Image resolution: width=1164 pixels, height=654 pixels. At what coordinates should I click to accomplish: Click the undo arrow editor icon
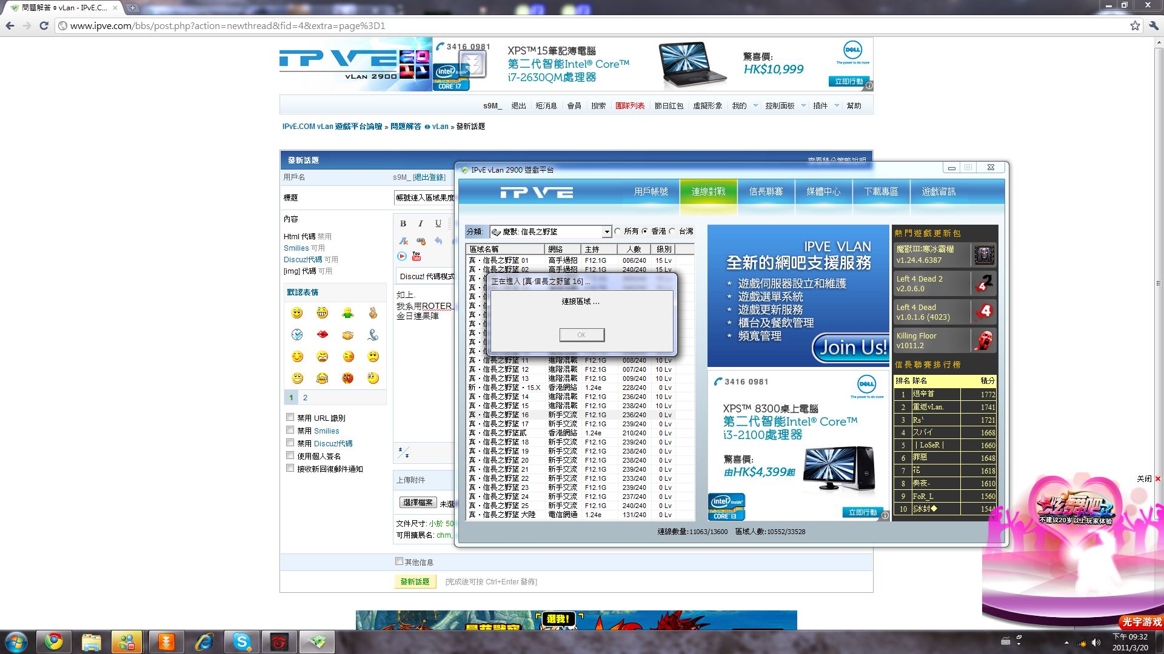tap(438, 241)
